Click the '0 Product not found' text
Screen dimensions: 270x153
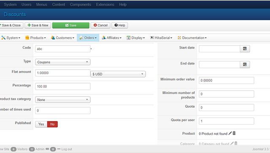pos(213,134)
